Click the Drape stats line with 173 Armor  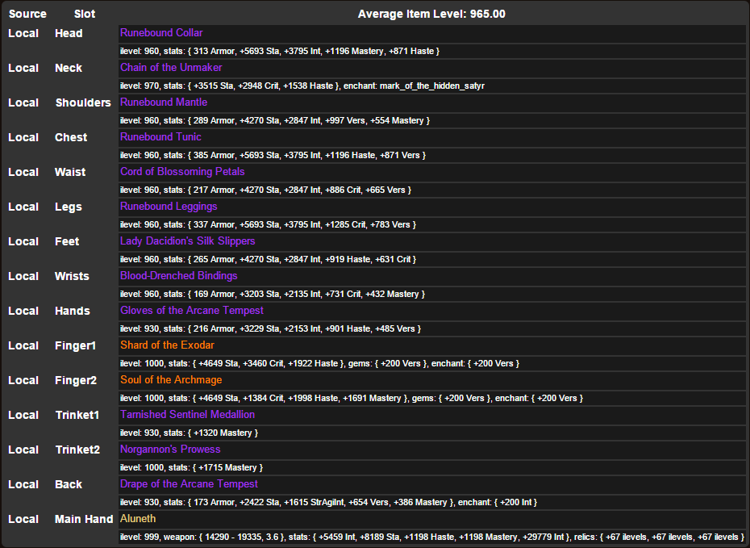[328, 503]
